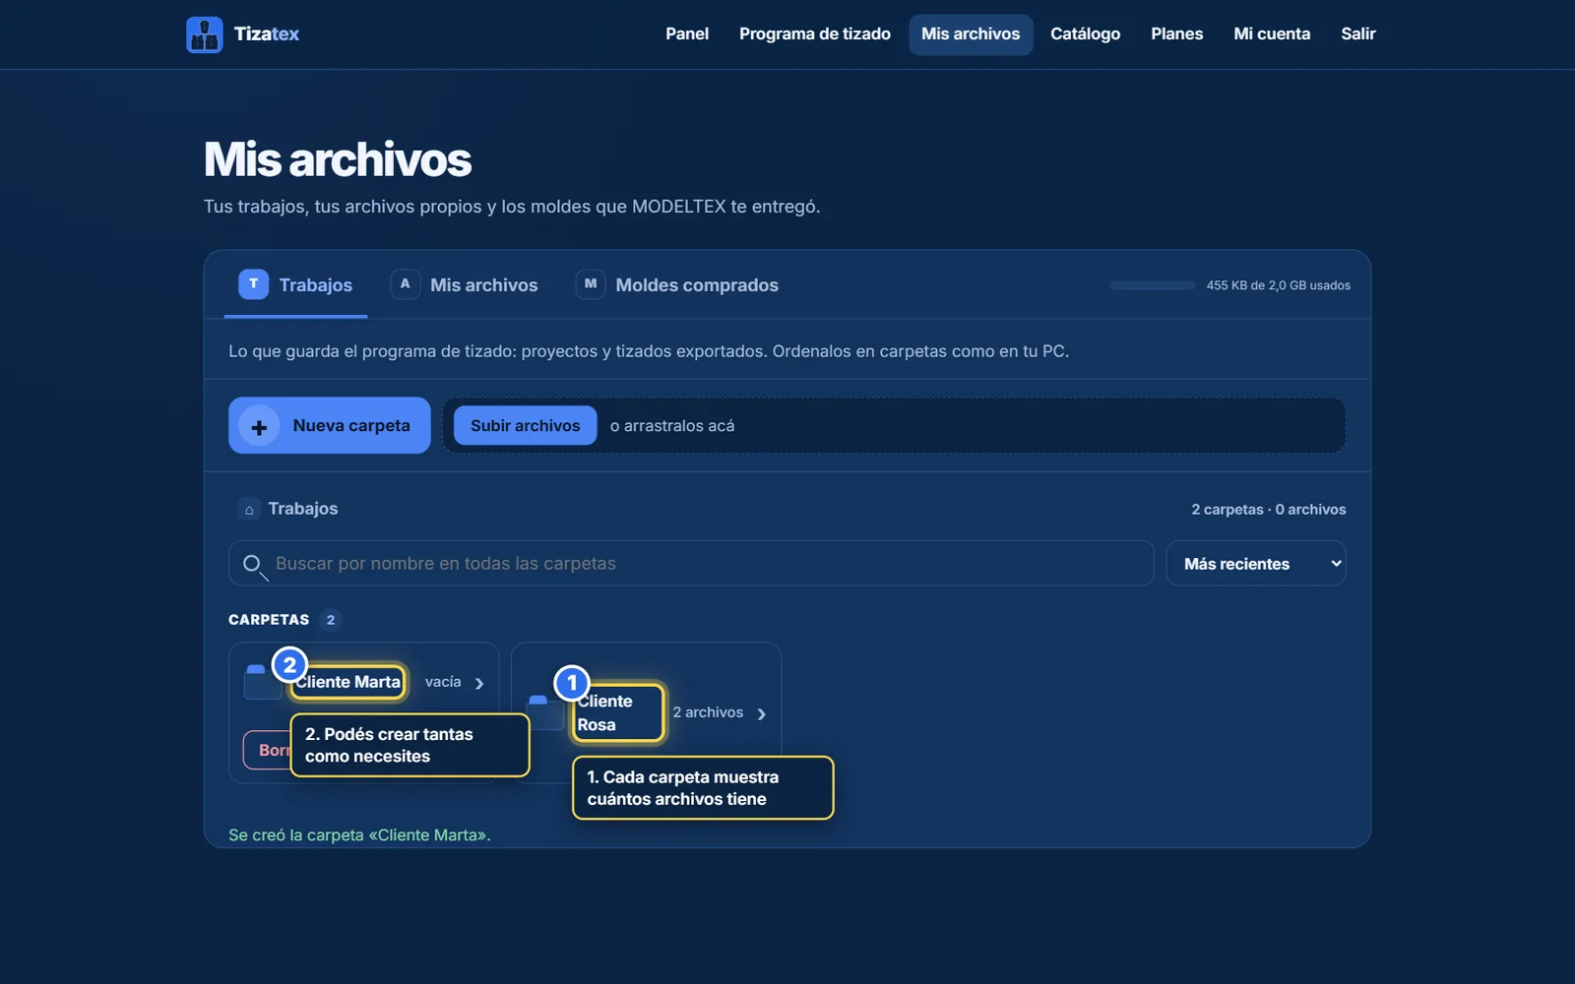The image size is (1575, 984).
Task: Open the Cliente Rosa folder name
Action: point(604,712)
